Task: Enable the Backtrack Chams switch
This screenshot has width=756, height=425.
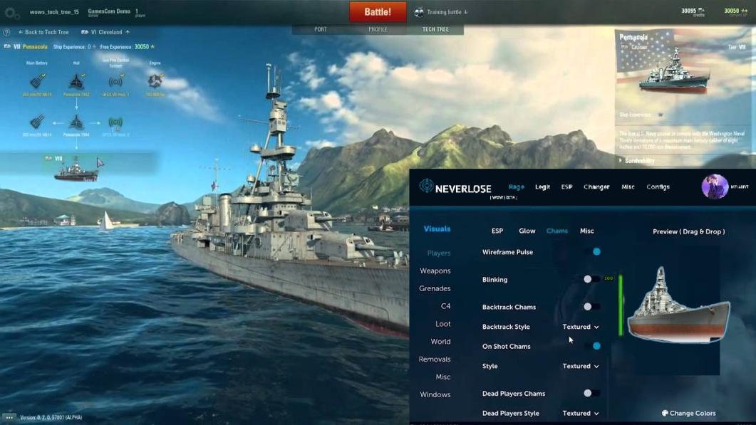Action: 592,306
